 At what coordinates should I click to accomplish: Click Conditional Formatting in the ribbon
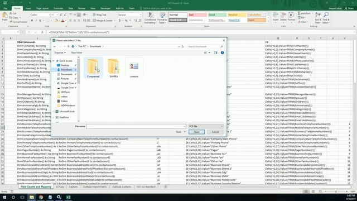[150, 18]
